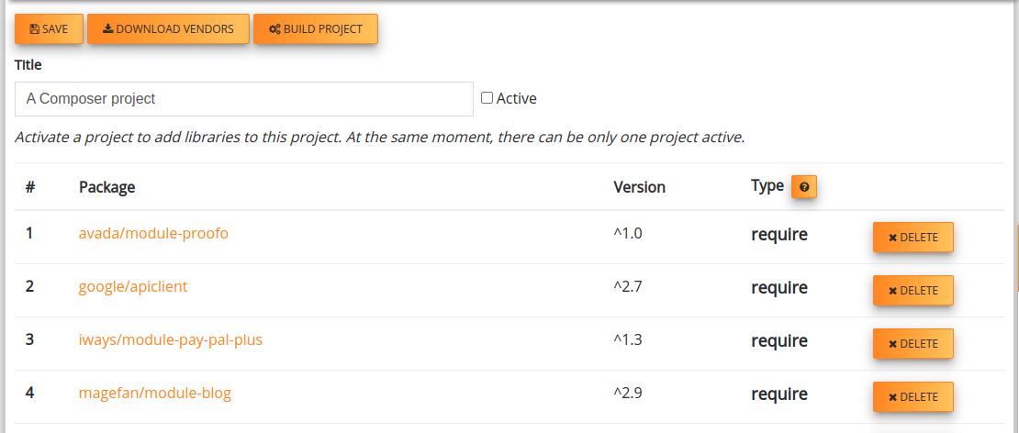Select version ^2.7 of google/apiclient

628,286
